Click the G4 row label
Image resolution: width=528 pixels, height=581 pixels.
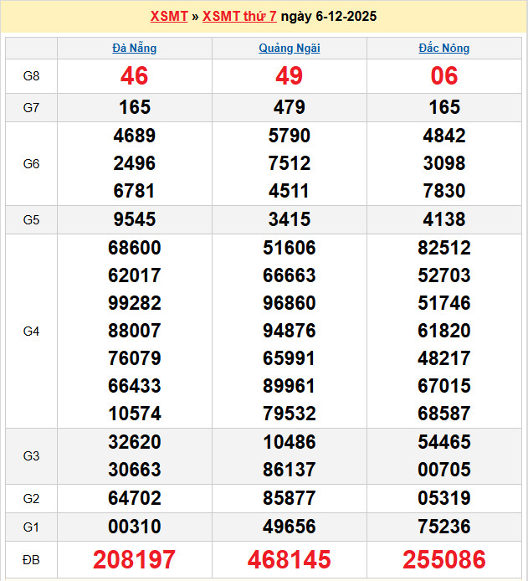(x=31, y=332)
